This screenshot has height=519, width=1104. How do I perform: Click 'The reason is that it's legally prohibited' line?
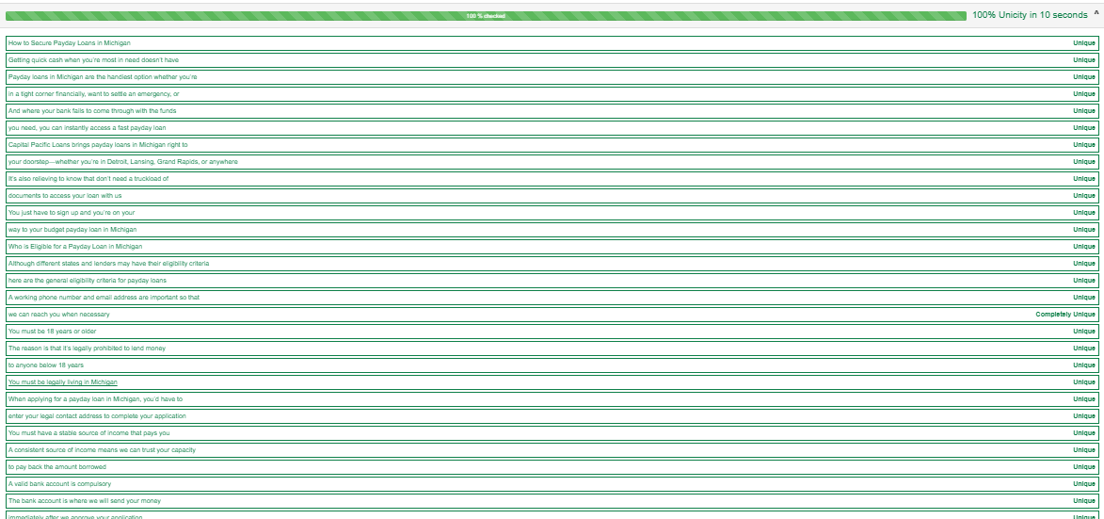click(552, 348)
